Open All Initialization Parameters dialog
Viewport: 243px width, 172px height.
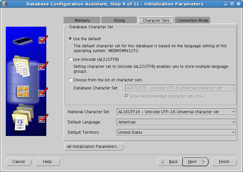(94, 147)
